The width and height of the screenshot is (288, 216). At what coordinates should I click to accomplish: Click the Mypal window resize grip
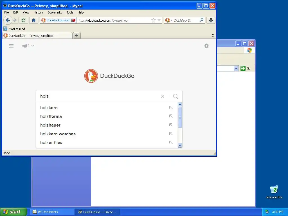(x=214, y=154)
